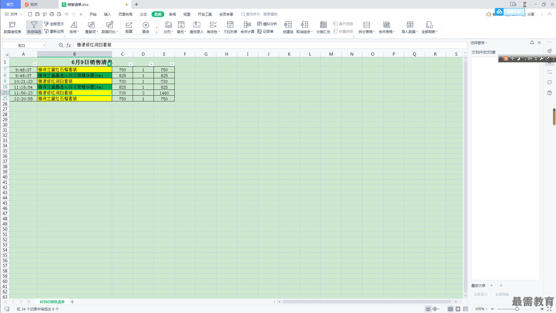Switch to normal view in status bar
556x313 pixels.
coord(450,309)
